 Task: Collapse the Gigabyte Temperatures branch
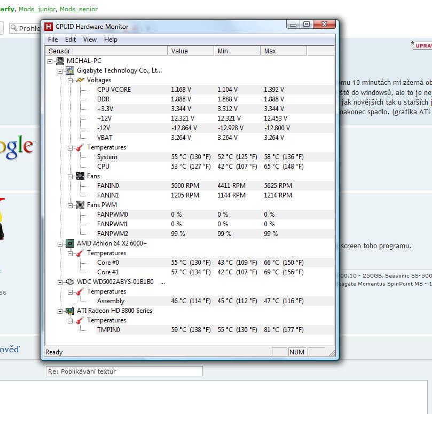[70, 148]
